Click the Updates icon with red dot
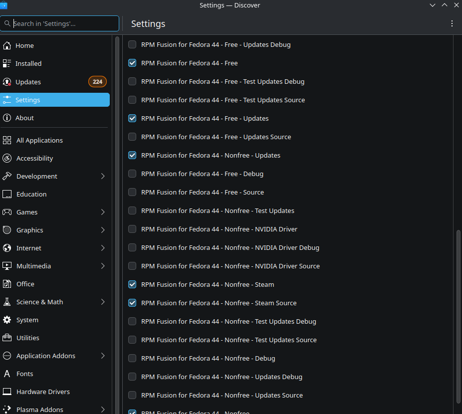The image size is (462, 414). 7,82
